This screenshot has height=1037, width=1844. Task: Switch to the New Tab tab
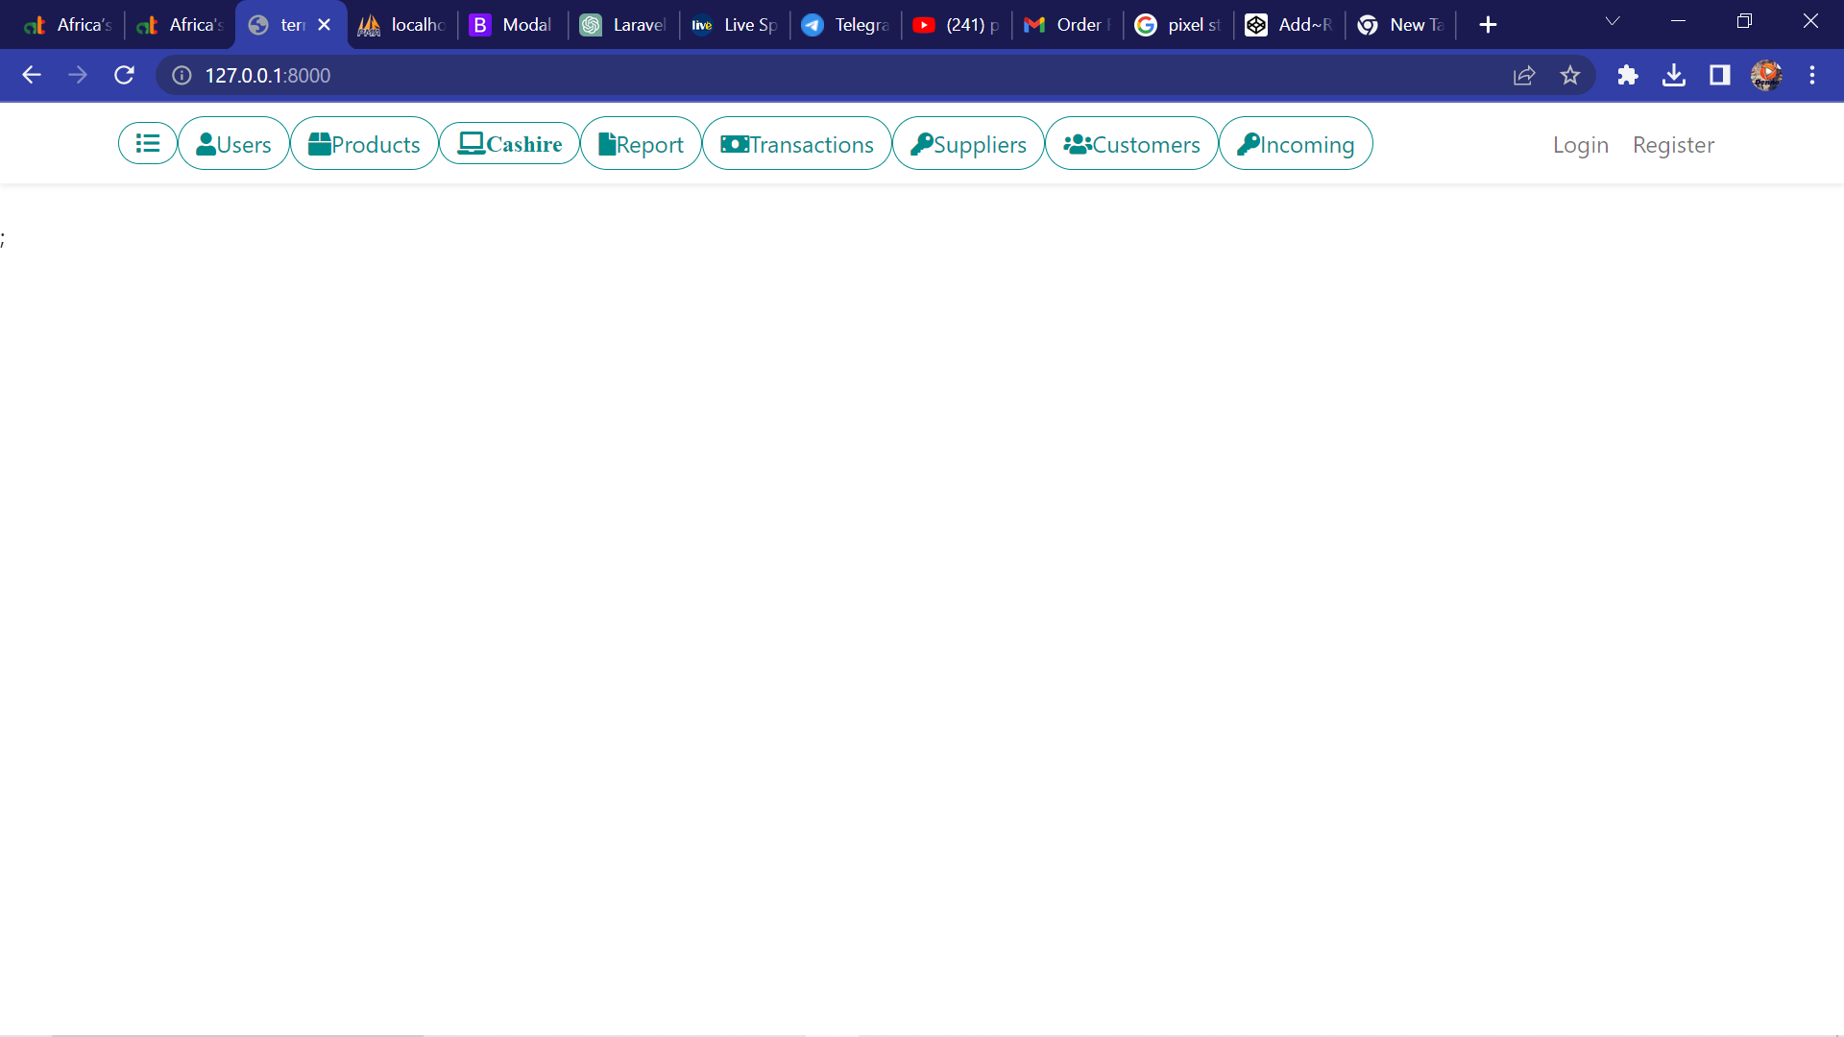1401,25
